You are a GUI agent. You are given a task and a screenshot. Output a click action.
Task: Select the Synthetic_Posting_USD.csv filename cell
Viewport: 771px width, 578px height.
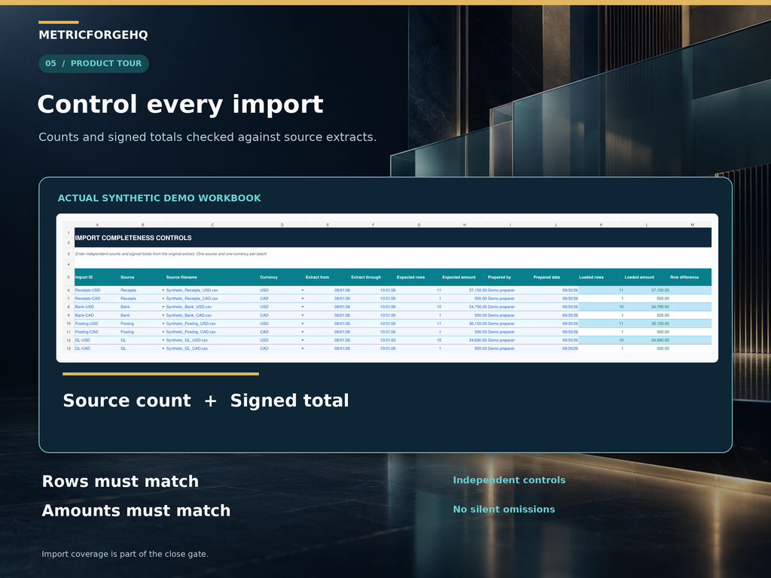(x=212, y=324)
